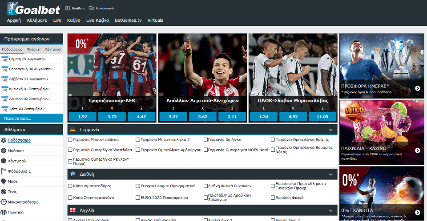This screenshot has width=427, height=221.
Task: Click the Germany flag icon
Action: (x=73, y=130)
